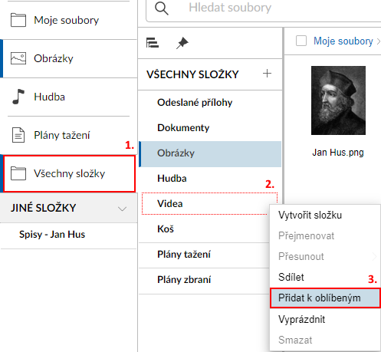The height and width of the screenshot is (352, 381).
Task: Click the Plány tažení document icon
Action: tap(18, 135)
